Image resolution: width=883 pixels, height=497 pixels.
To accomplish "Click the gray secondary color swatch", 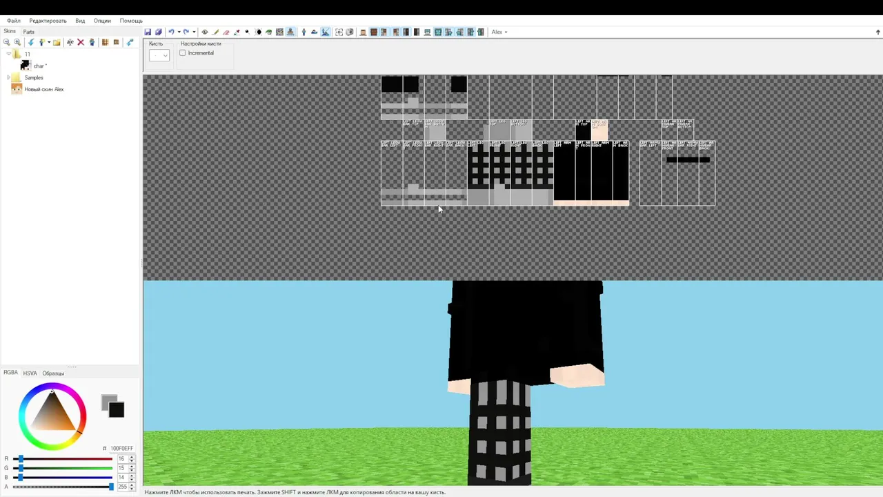I will 106,400.
